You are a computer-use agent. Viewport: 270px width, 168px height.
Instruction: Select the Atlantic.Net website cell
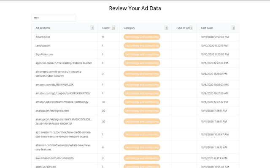pyautogui.click(x=44, y=37)
